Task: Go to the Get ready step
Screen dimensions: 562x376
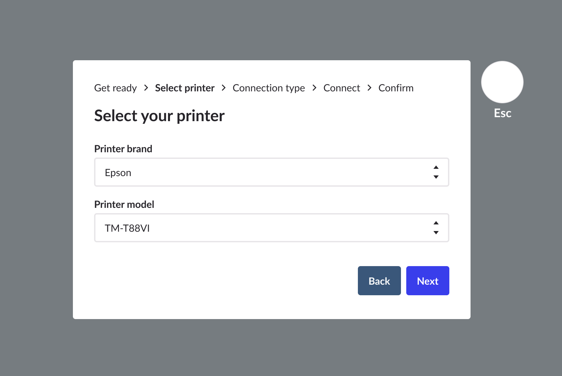Action: pos(115,88)
